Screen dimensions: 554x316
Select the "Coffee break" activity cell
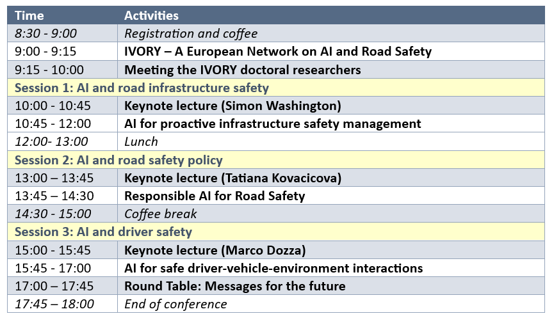(x=161, y=214)
